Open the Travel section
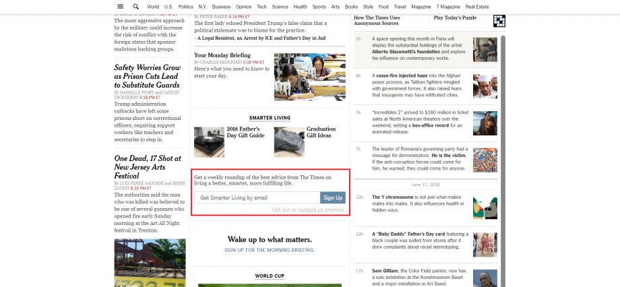This screenshot has height=287, width=620. tap(400, 7)
